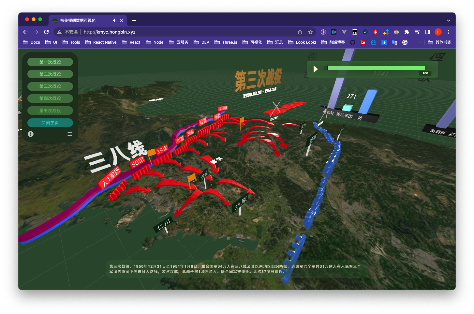474x314 pixels.
Task: Play the battle animation
Action: (x=315, y=69)
